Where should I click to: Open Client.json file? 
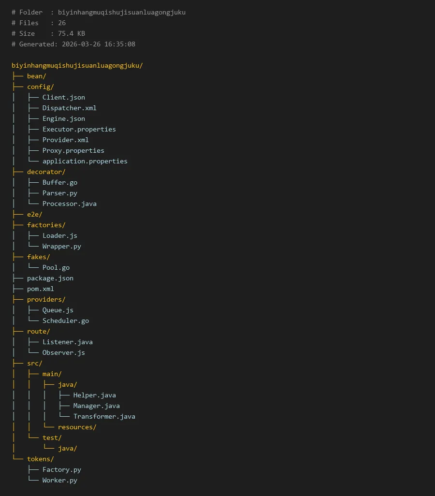(63, 97)
